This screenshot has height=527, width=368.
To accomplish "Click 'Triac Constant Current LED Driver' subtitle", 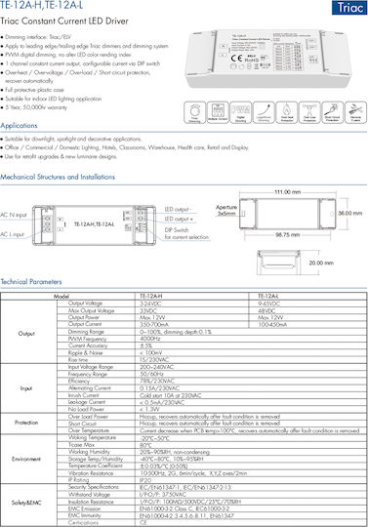I will 64,20.
